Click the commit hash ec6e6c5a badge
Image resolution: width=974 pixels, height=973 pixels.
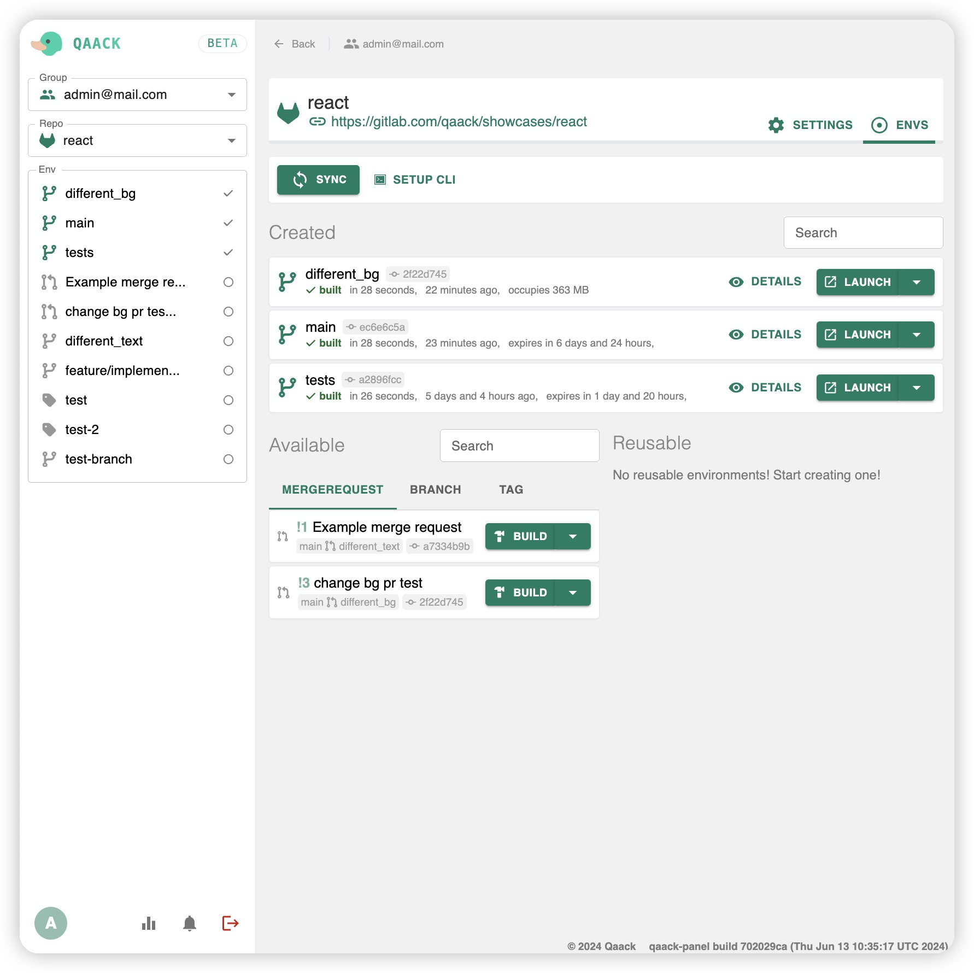click(x=376, y=327)
